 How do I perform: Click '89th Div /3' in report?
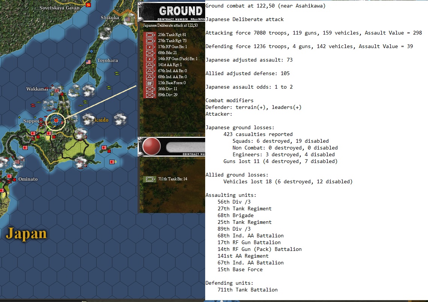234,229
